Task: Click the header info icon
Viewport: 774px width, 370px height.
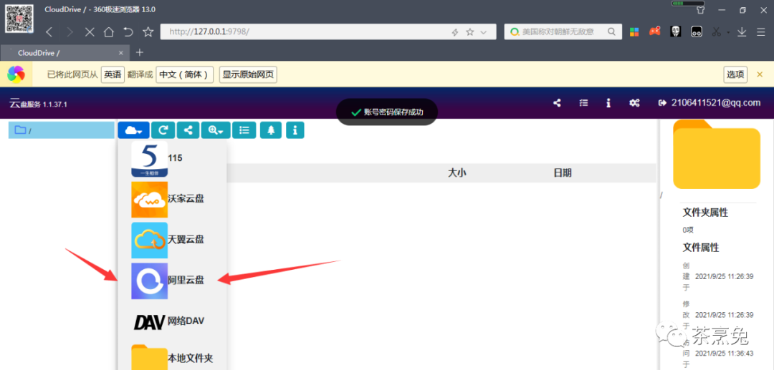Action: (x=608, y=103)
